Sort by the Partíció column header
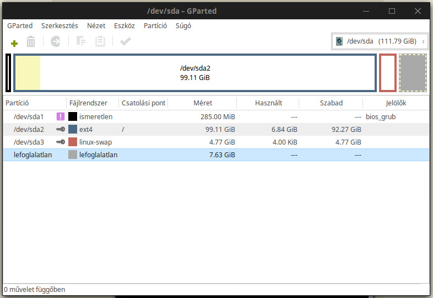The image size is (433, 298). [35, 103]
